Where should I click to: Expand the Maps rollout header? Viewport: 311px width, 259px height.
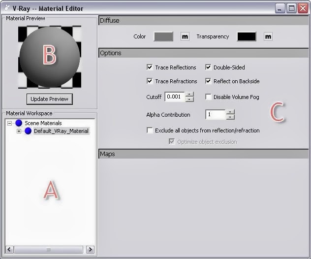(204, 154)
